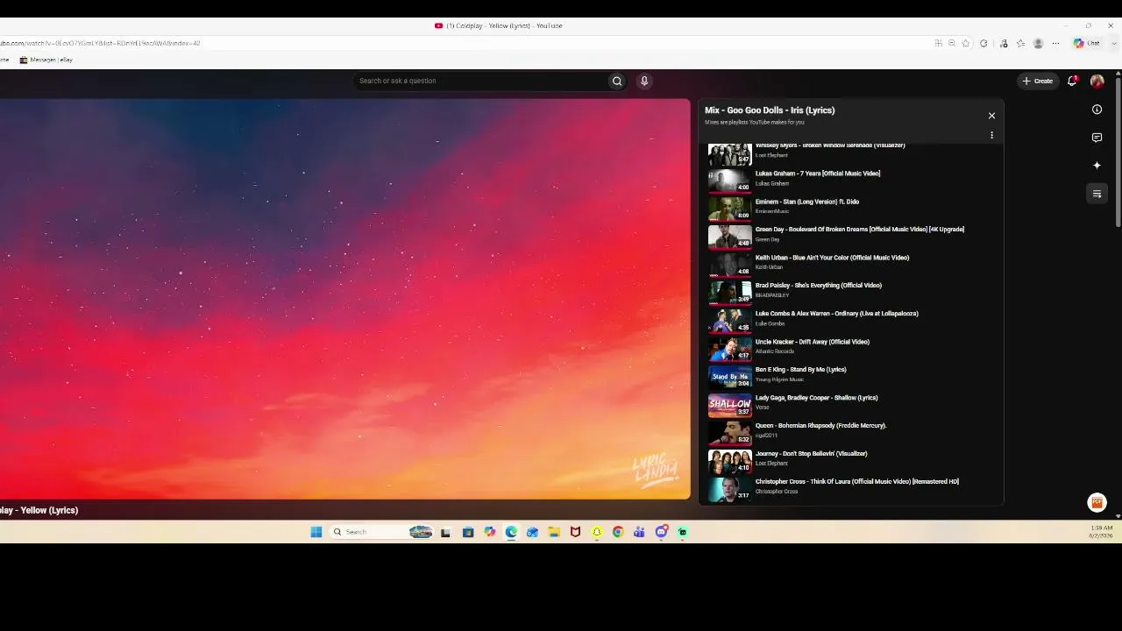Open Copilot Chat in Edge
Viewport: 1122px width, 631px height.
click(x=1087, y=43)
